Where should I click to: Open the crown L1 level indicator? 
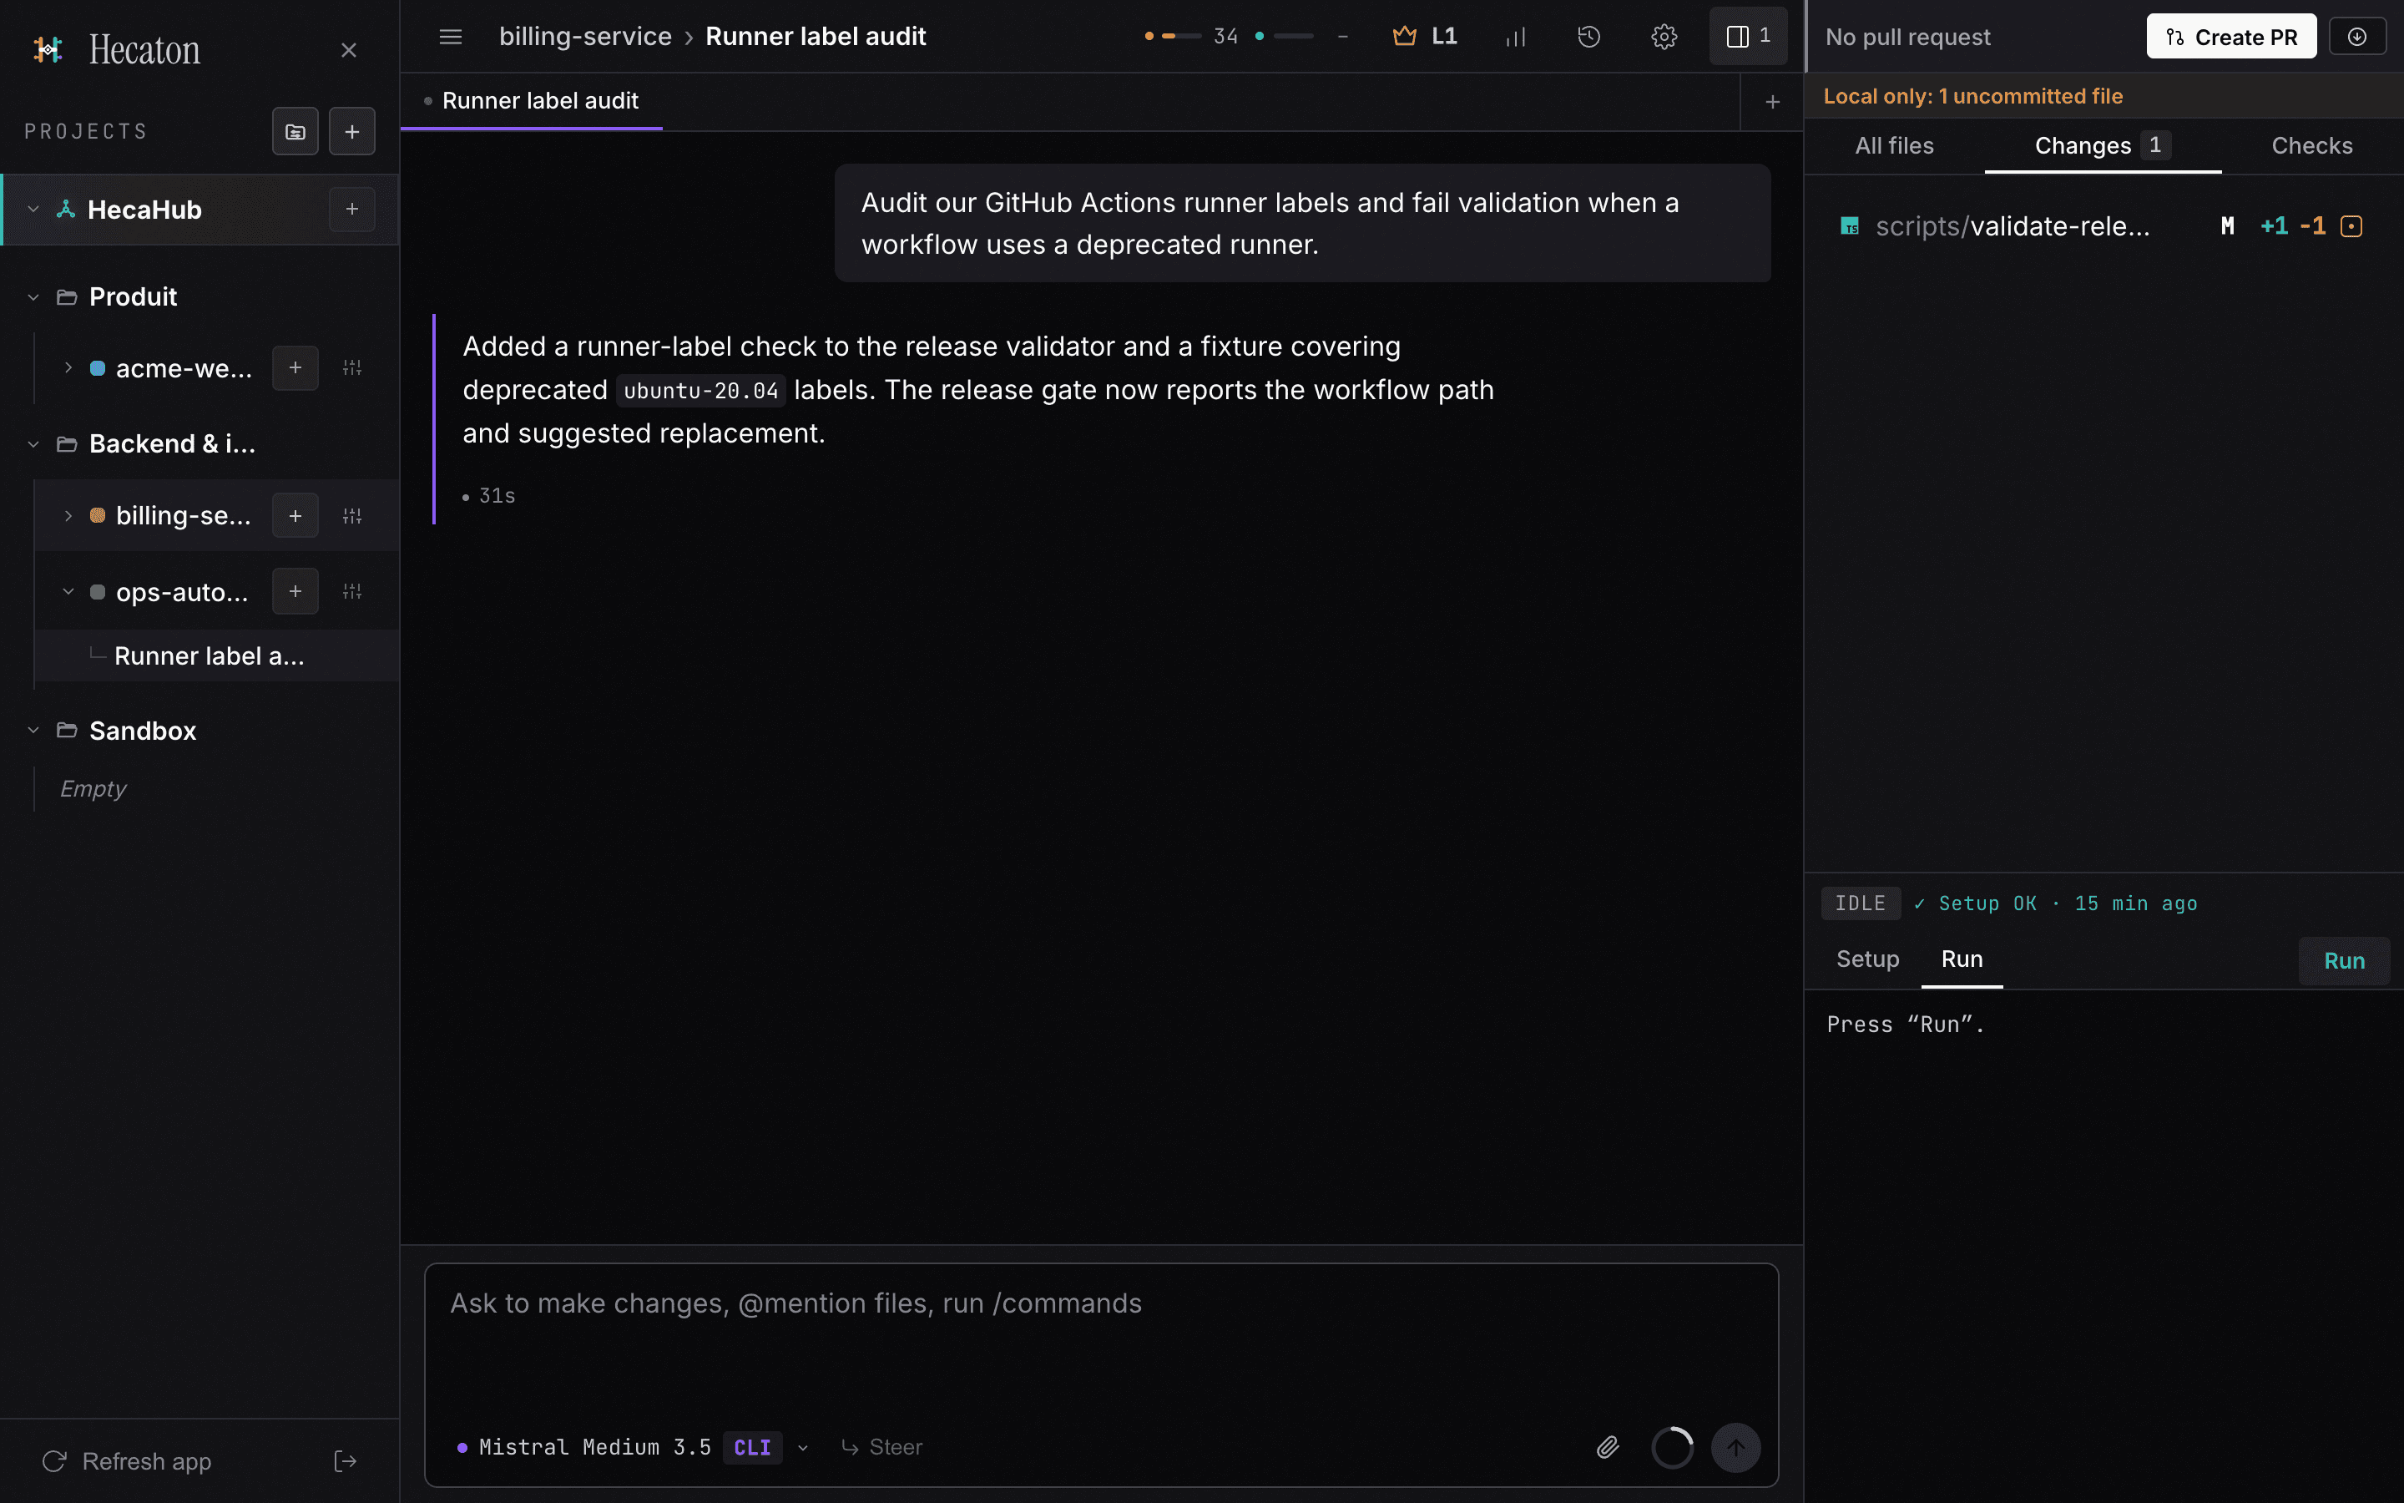click(1425, 37)
